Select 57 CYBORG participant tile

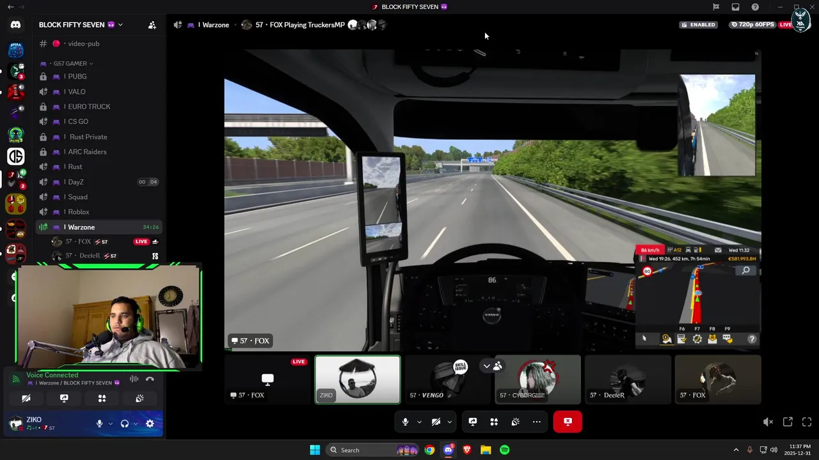coord(537,379)
